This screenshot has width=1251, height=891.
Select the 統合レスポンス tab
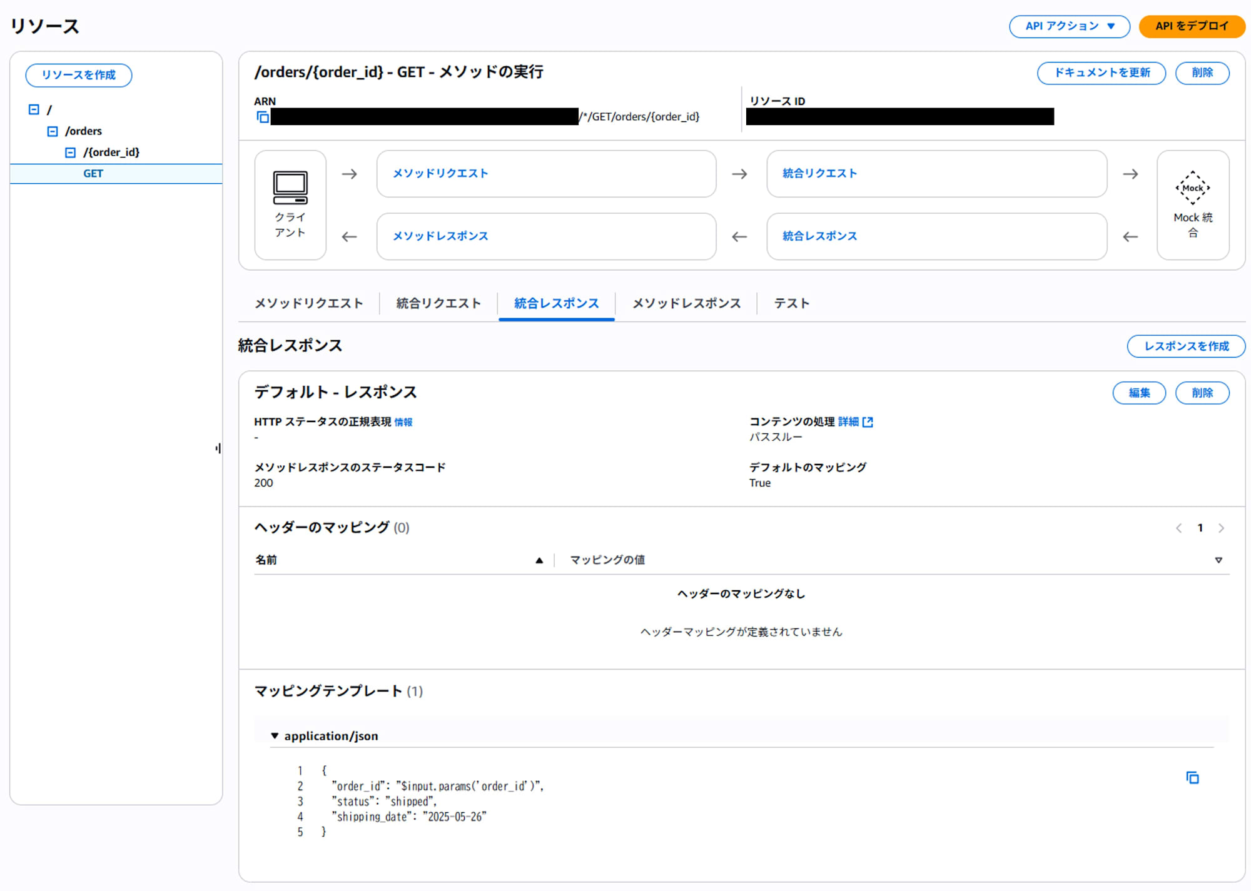(x=557, y=303)
